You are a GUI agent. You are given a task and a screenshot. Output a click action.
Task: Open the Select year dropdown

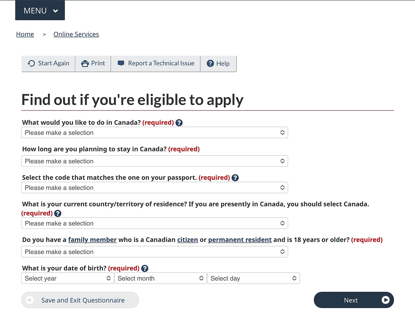(68, 278)
